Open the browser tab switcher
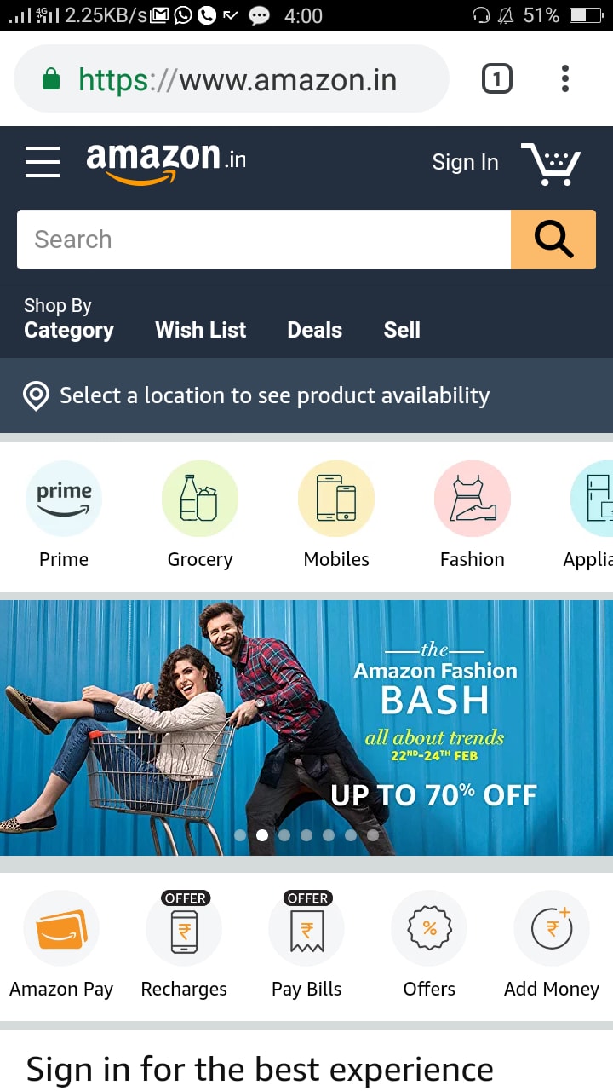613x1091 pixels. pos(497,80)
